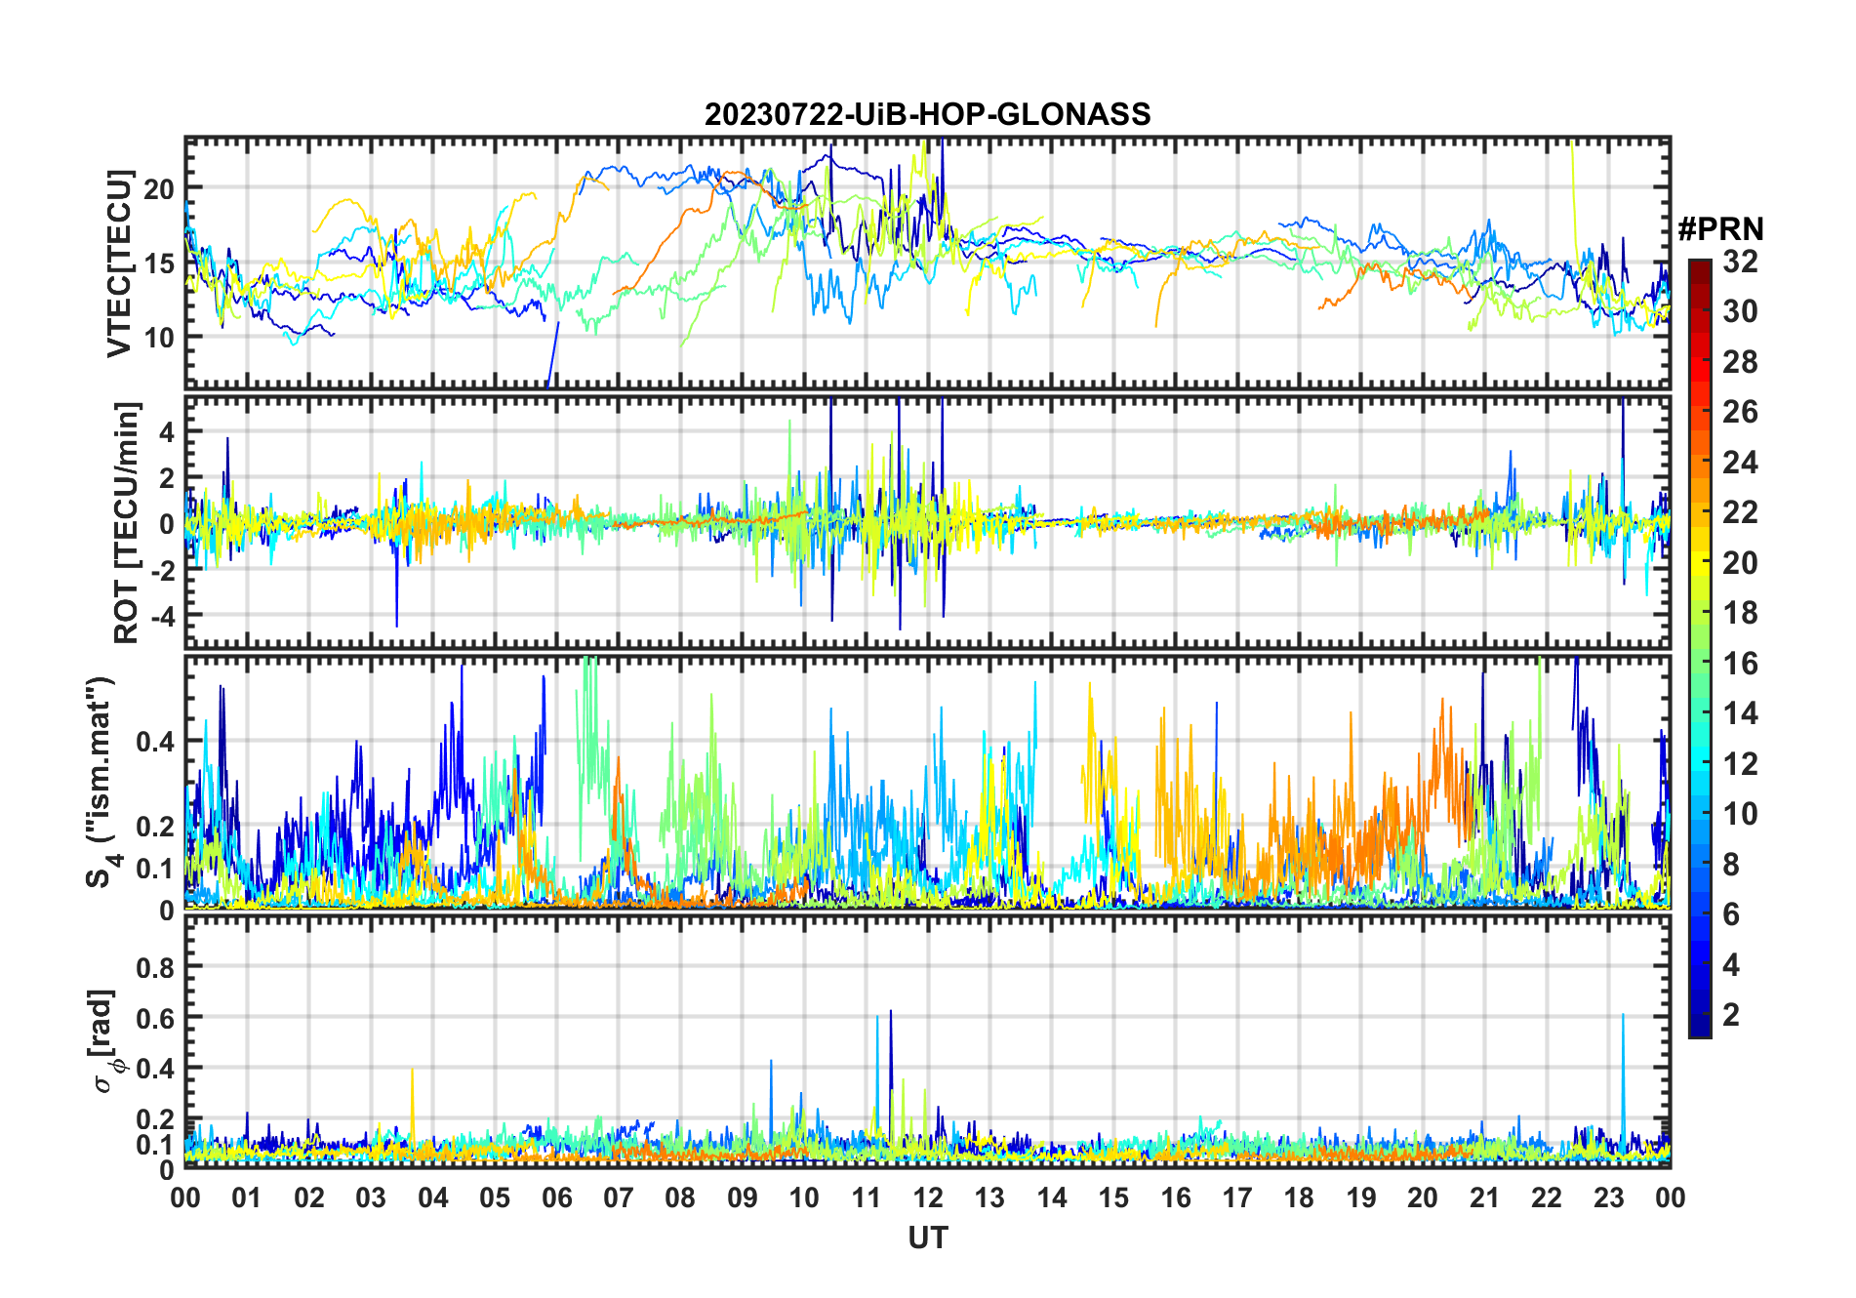Screen dimensions: 1856x1298
Task: Click the UT axis tick label 13
Action: (x=989, y=1198)
